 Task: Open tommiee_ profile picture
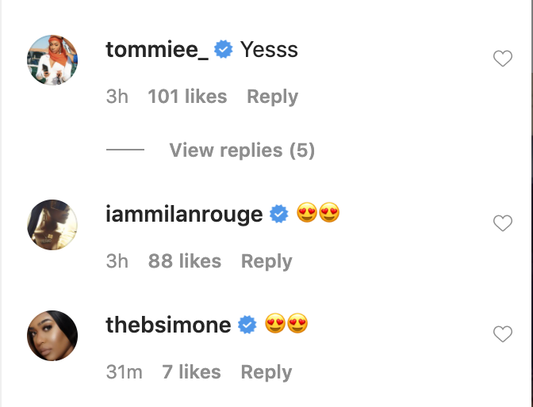point(52,60)
